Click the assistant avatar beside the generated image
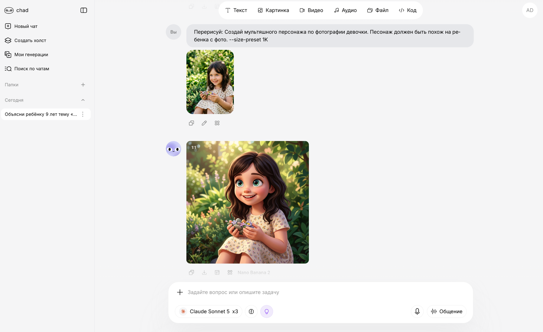Screen dimensions: 543x332 pos(173,149)
